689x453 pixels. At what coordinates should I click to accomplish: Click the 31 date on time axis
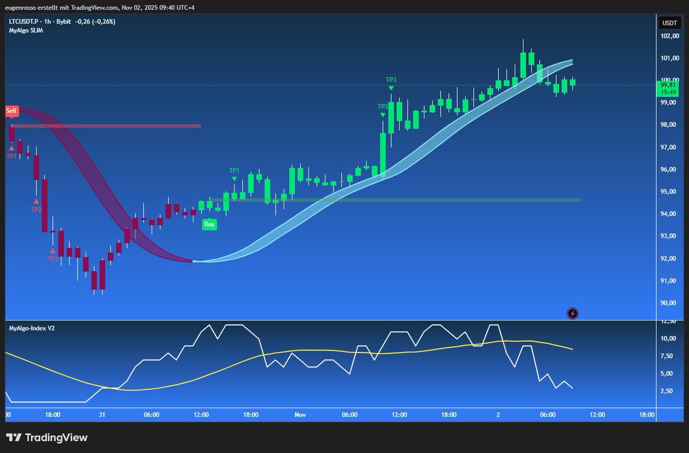pyautogui.click(x=102, y=414)
